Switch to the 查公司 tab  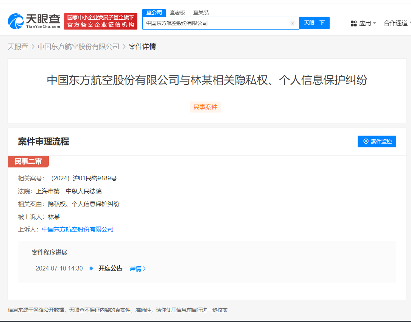click(154, 13)
